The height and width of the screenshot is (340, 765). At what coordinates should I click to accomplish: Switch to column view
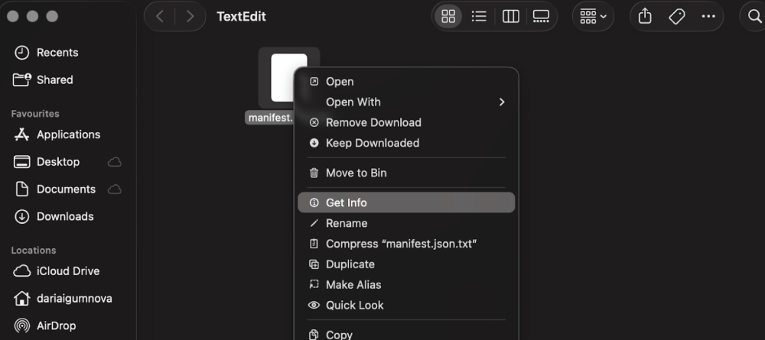(510, 16)
